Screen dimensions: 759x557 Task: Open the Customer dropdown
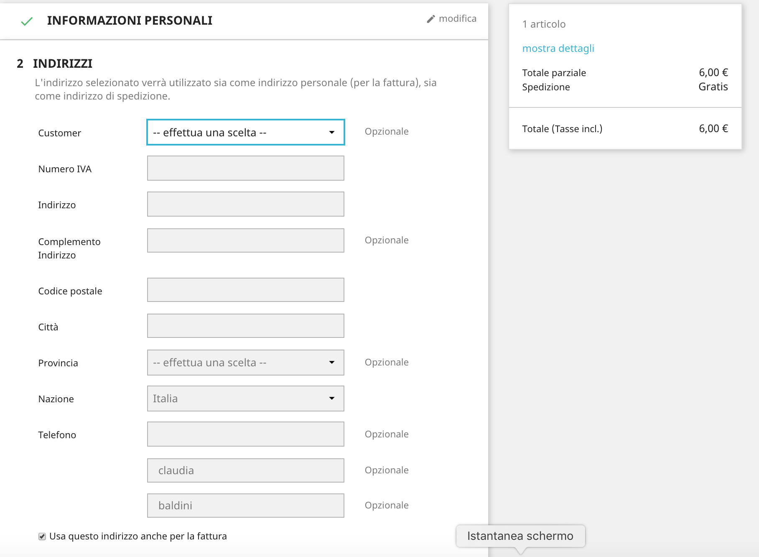(245, 133)
